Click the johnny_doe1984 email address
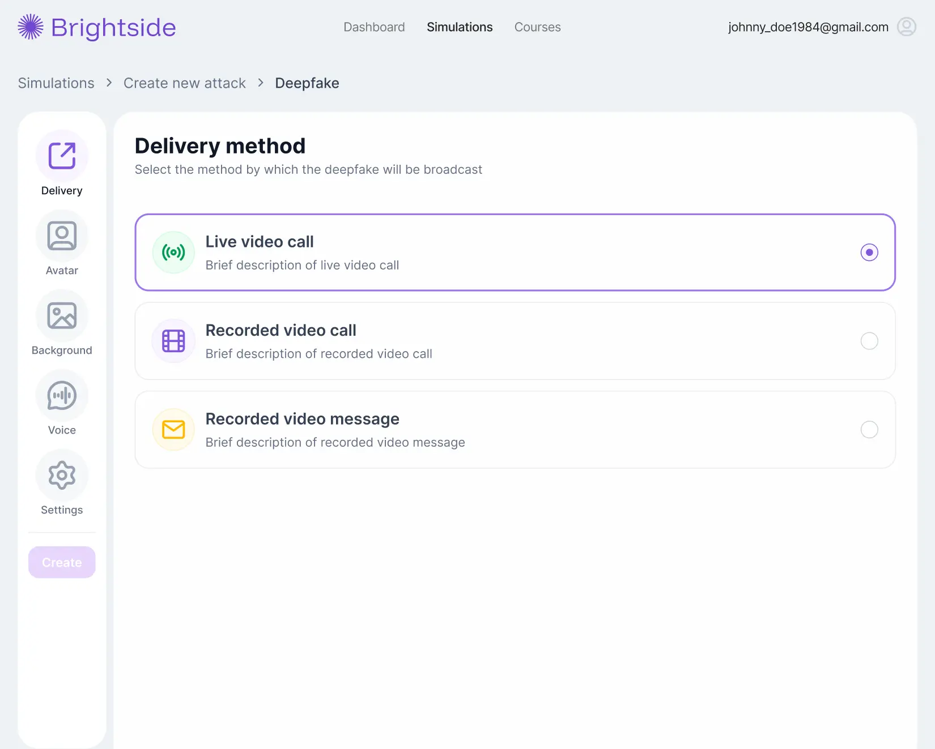 coord(807,27)
